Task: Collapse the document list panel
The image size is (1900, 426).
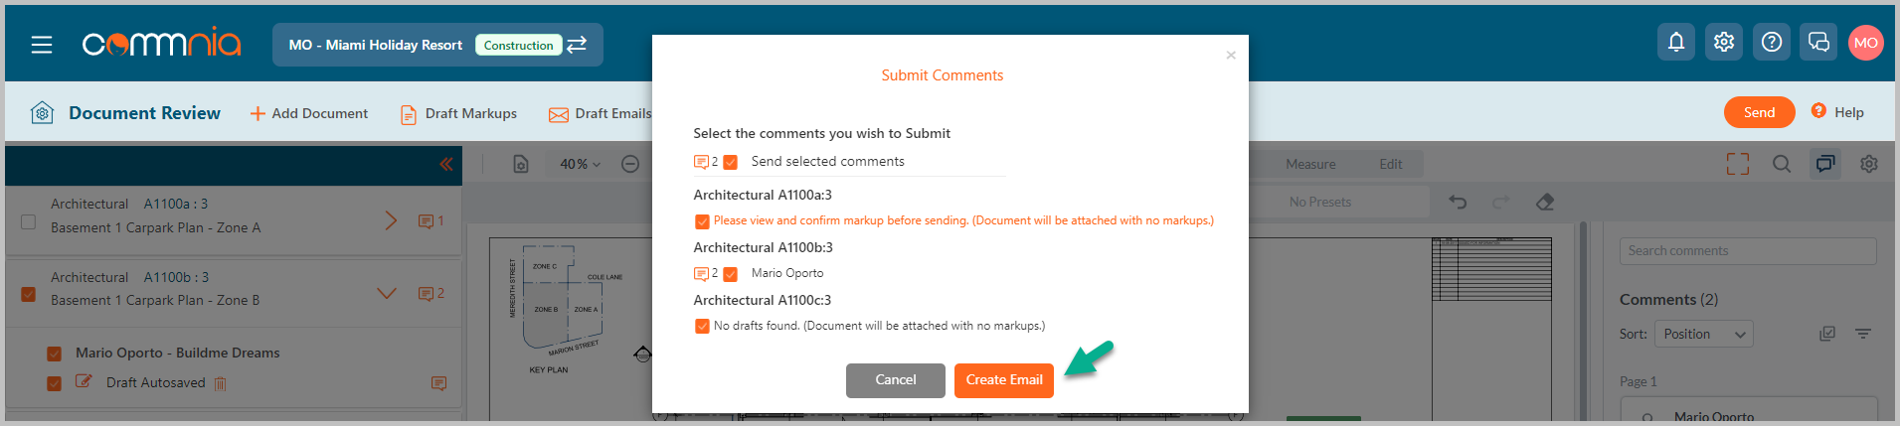Action: pyautogui.click(x=446, y=164)
